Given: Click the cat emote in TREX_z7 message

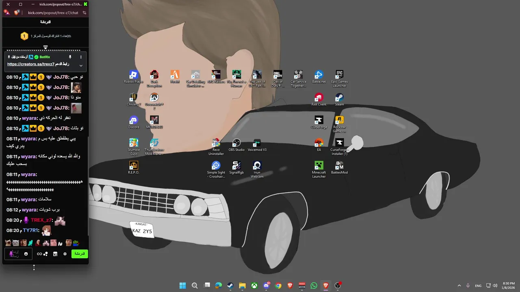Looking at the screenshot, I should pos(60,220).
